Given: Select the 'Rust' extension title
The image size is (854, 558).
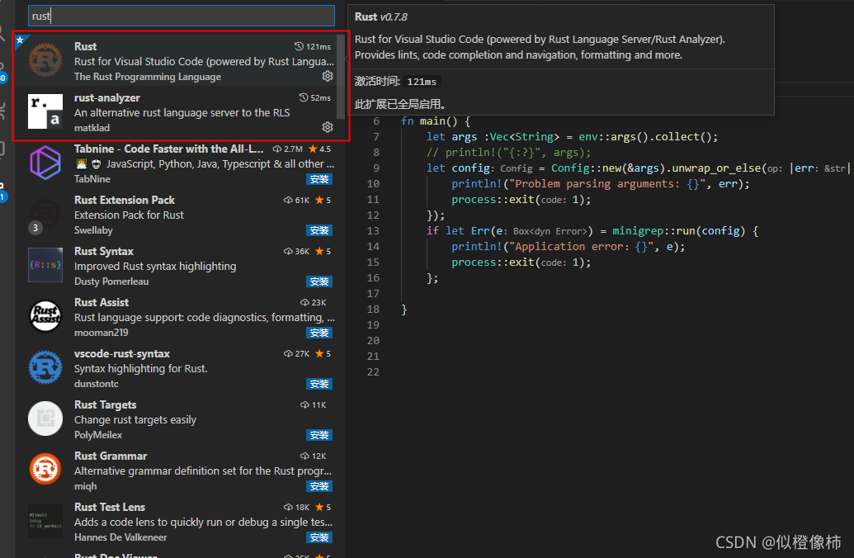Looking at the screenshot, I should (x=86, y=46).
